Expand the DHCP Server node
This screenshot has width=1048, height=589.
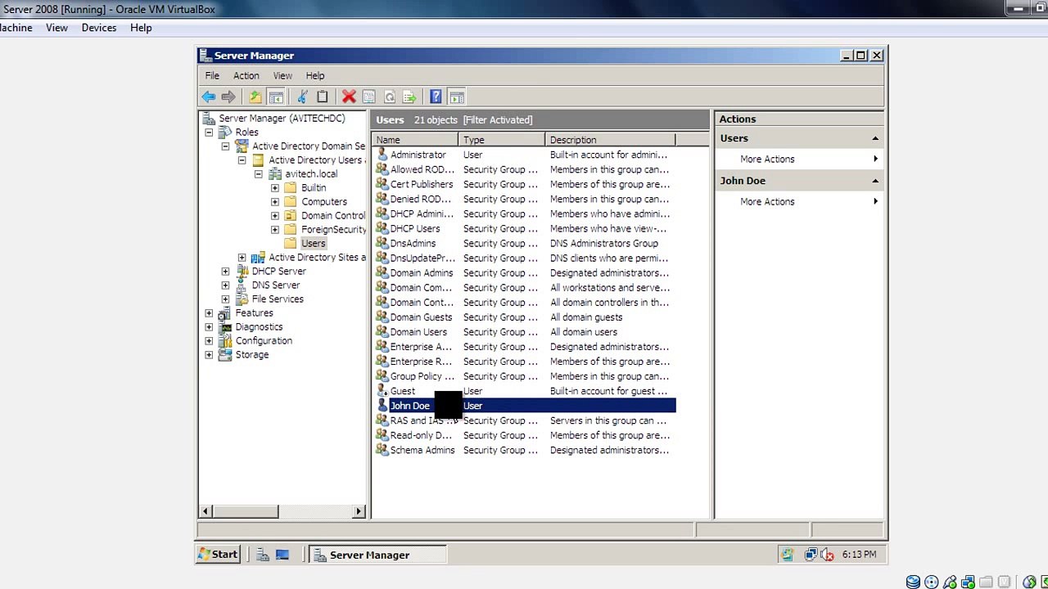pyautogui.click(x=225, y=272)
